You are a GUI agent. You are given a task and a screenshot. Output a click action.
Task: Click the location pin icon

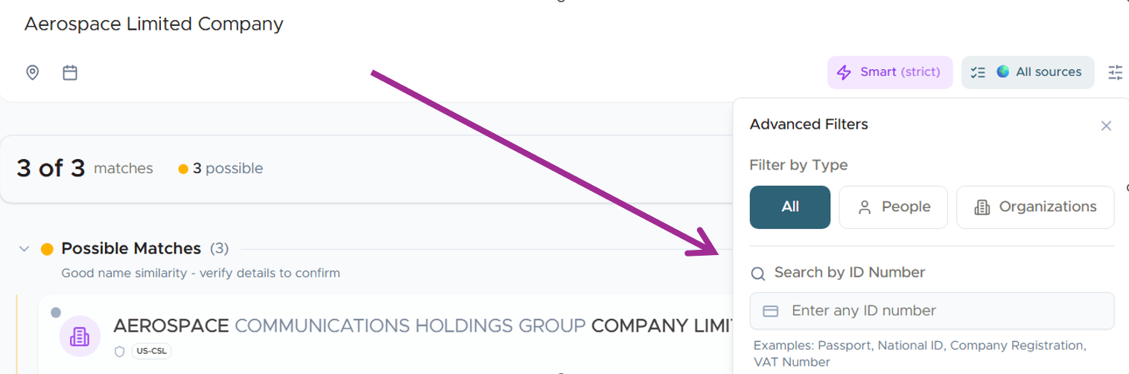32,73
